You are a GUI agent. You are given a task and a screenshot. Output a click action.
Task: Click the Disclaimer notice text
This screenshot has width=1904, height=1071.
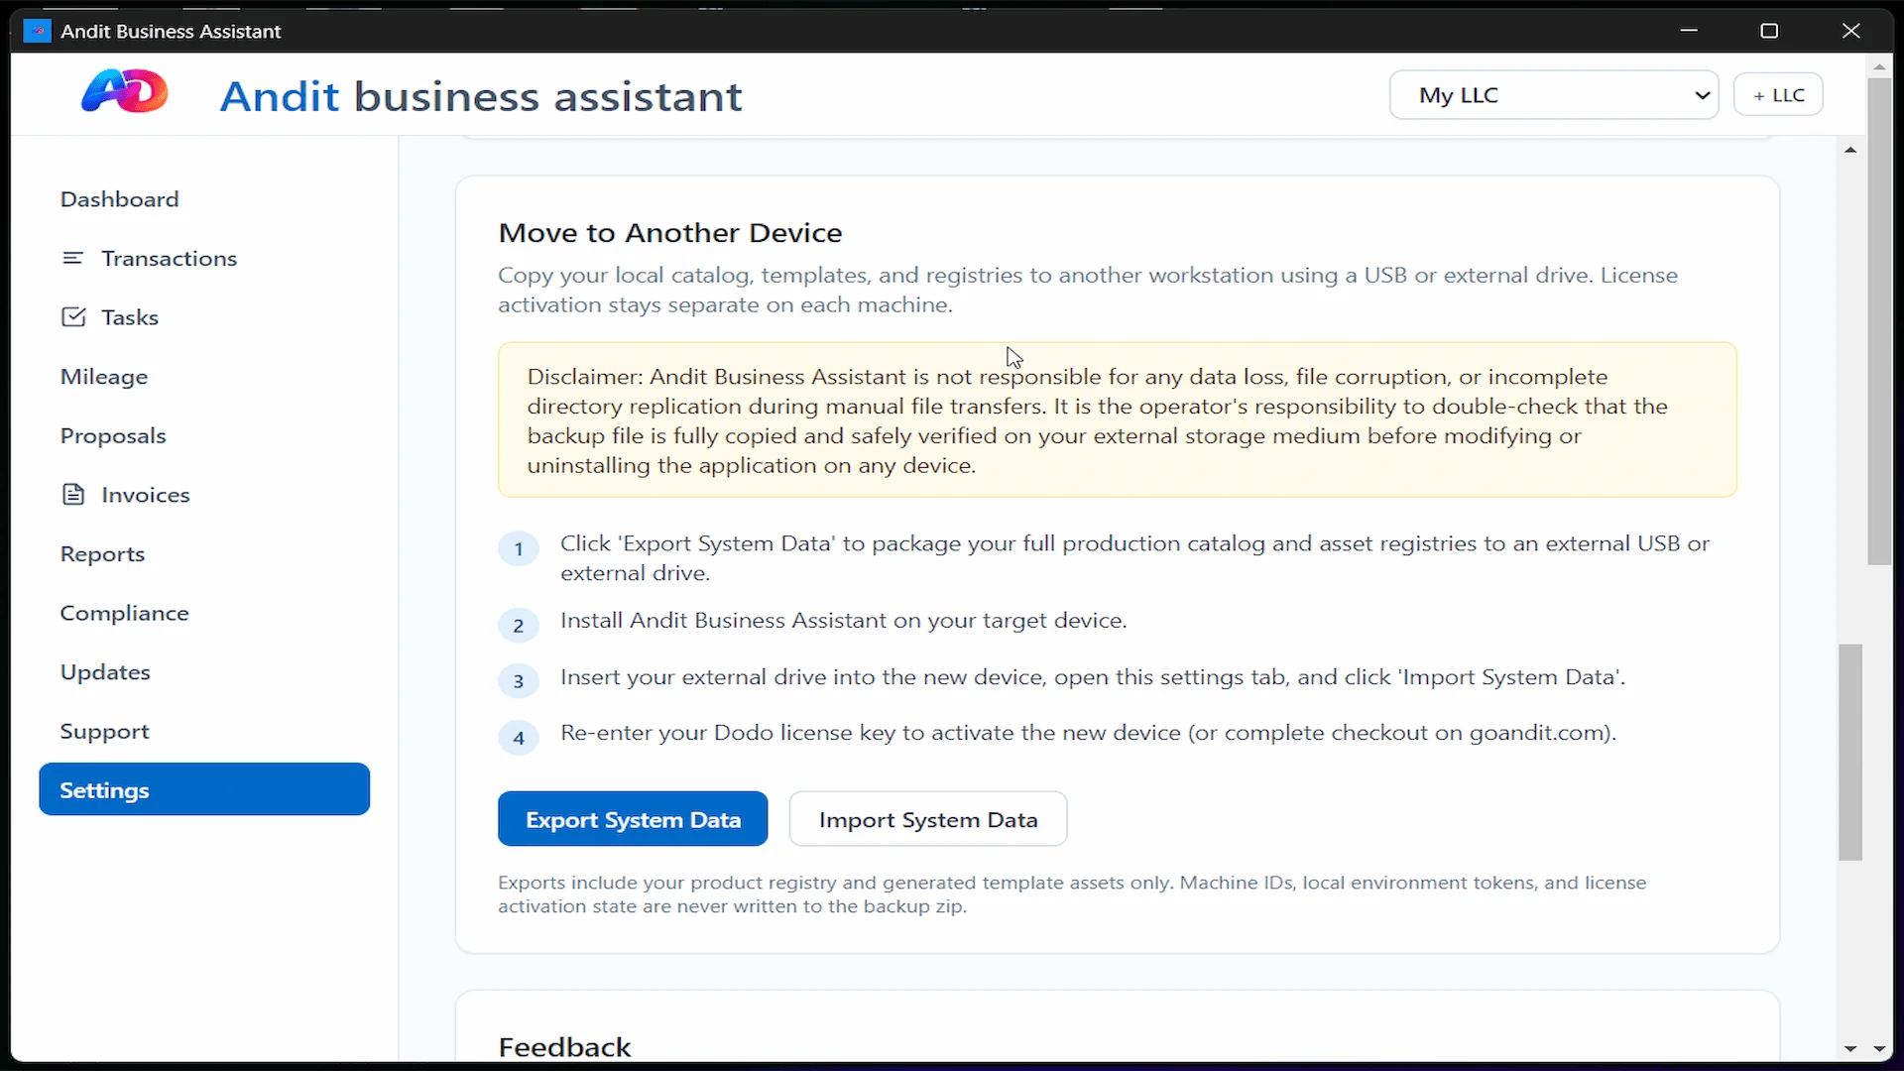point(1098,420)
